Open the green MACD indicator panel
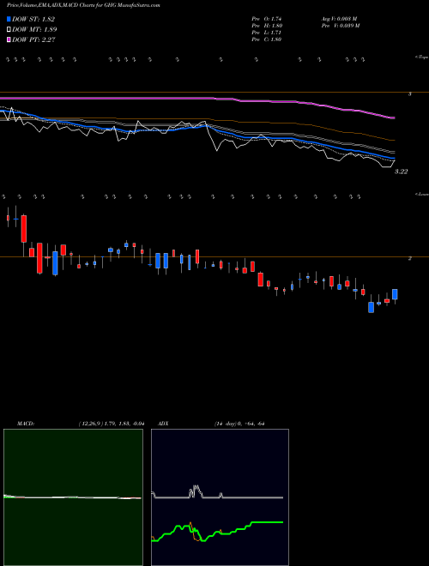The height and width of the screenshot is (566, 429). tap(73, 497)
